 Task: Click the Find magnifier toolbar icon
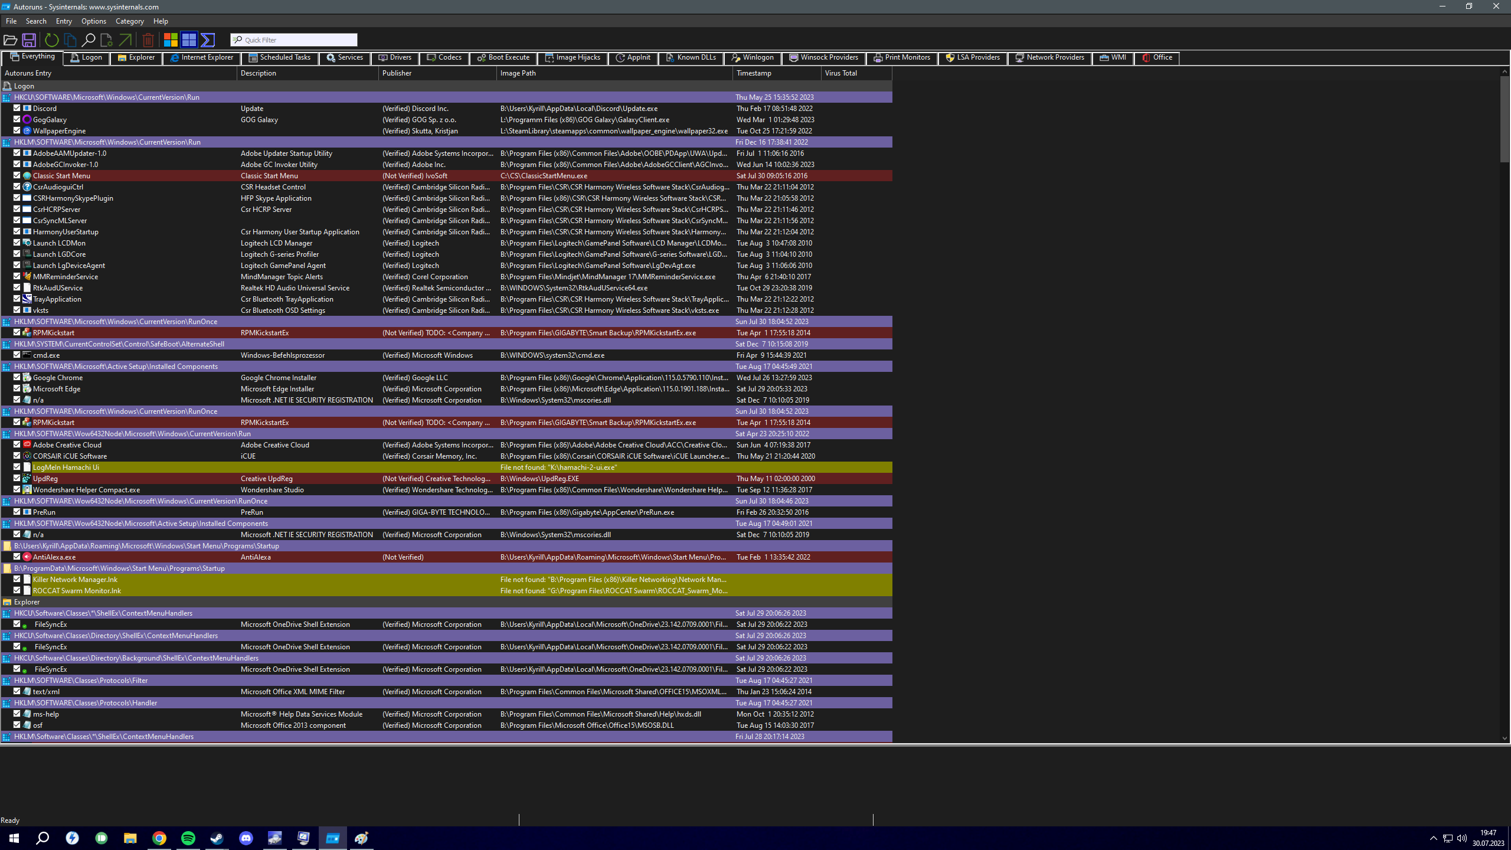88,40
